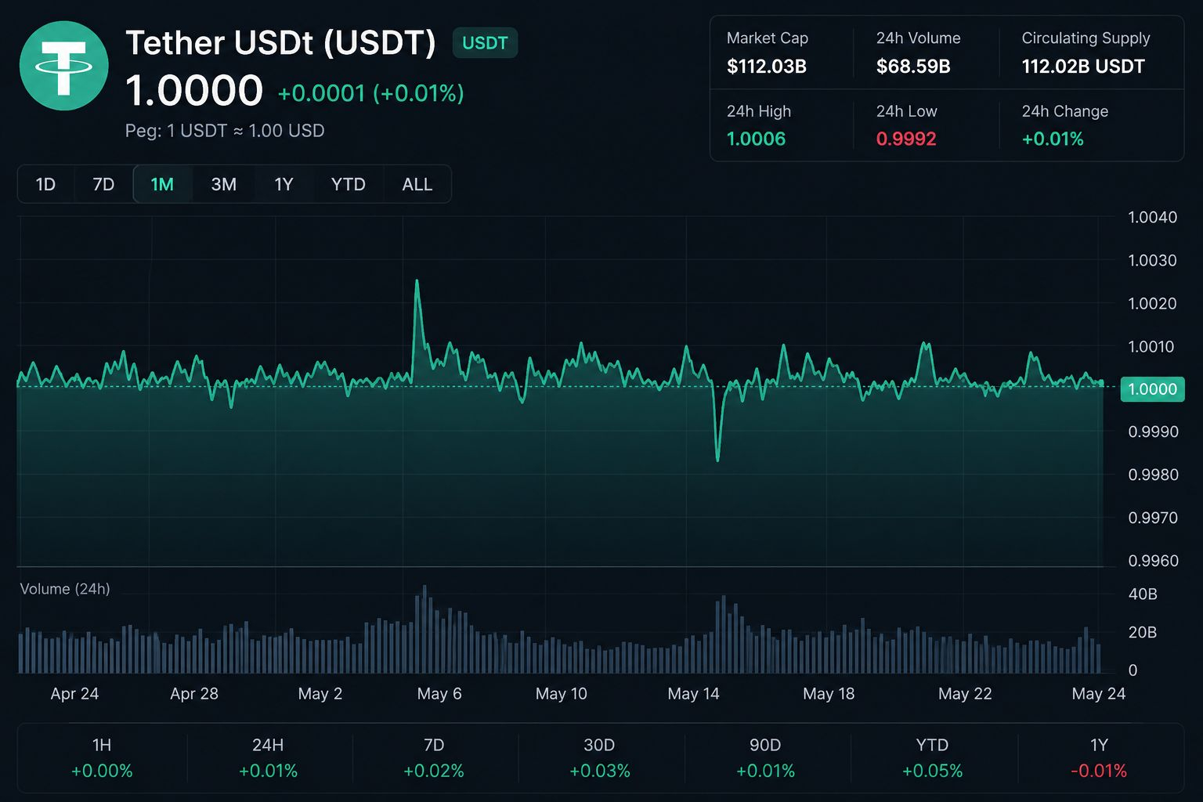Click the 24h Change value +0.01%

(1053, 139)
